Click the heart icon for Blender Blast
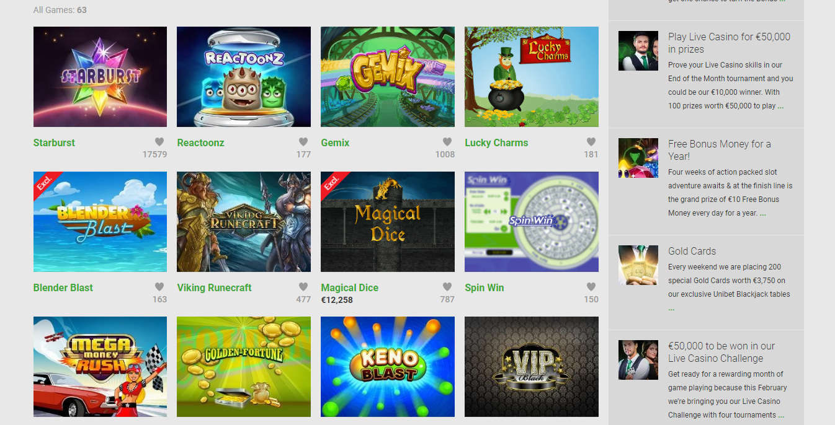 click(x=159, y=287)
